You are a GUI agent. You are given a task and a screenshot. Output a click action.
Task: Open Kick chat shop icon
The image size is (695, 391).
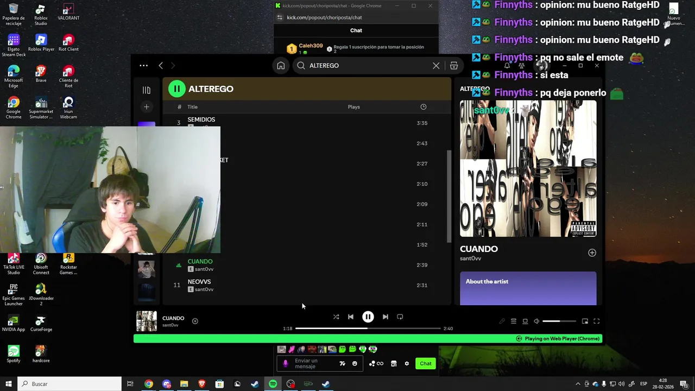394,363
